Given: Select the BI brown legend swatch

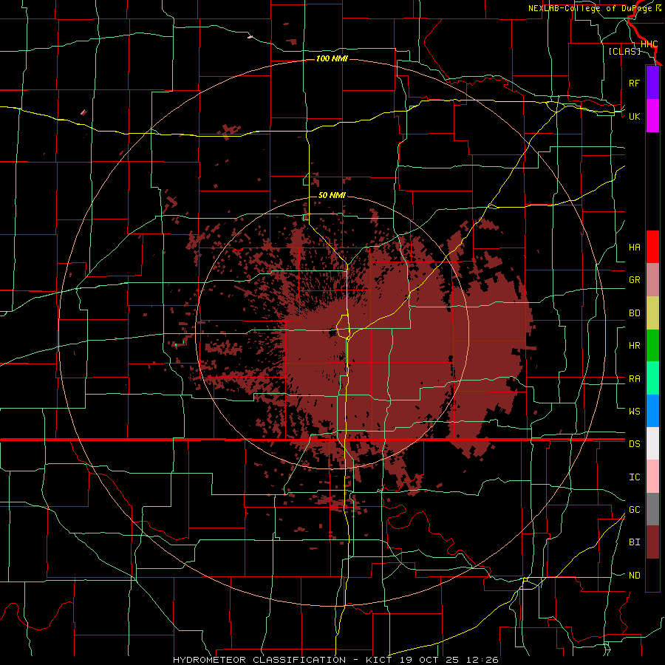Looking at the screenshot, I should click(x=652, y=542).
